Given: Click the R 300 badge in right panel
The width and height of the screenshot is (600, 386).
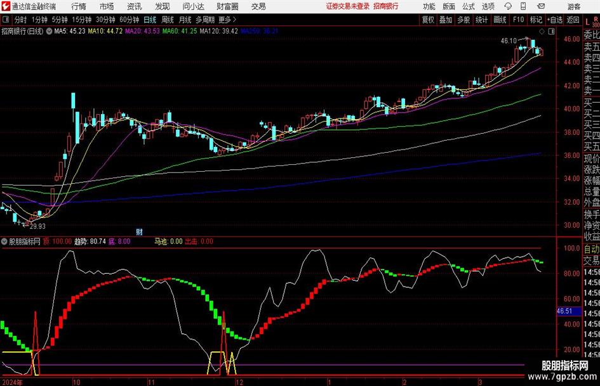Looking at the screenshot, I should click(596, 22).
